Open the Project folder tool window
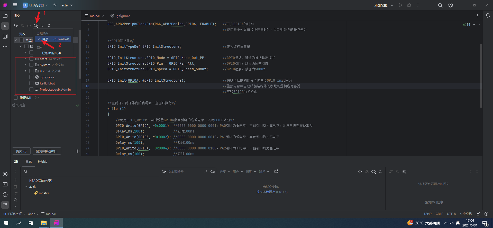The width and height of the screenshot is (493, 228). [5, 16]
